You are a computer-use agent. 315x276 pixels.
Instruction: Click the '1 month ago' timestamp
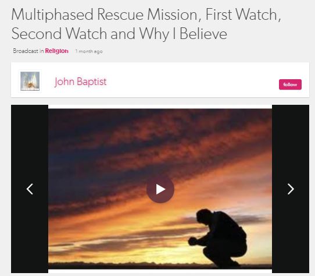[89, 51]
